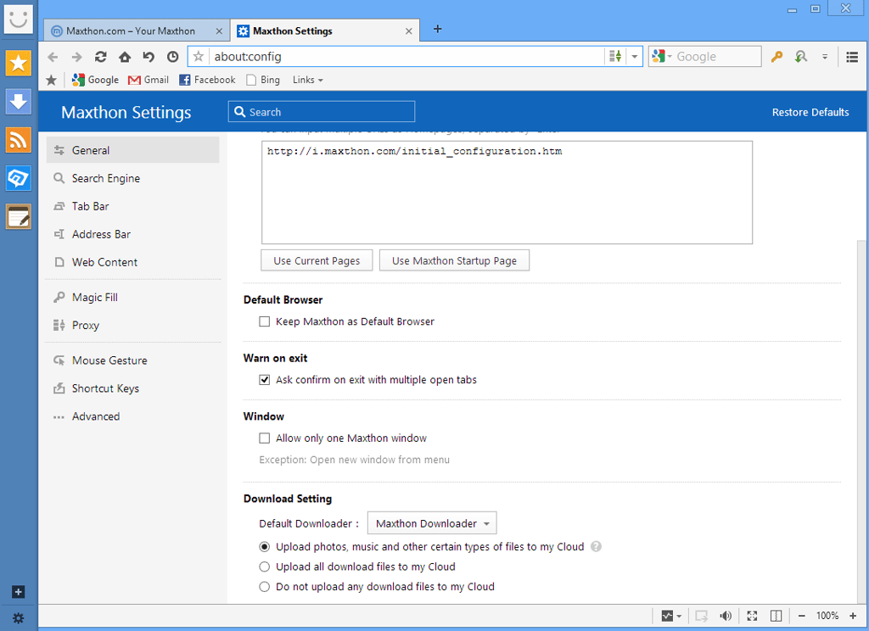
Task: Select the Maxthon Settings tab
Action: pos(324,31)
